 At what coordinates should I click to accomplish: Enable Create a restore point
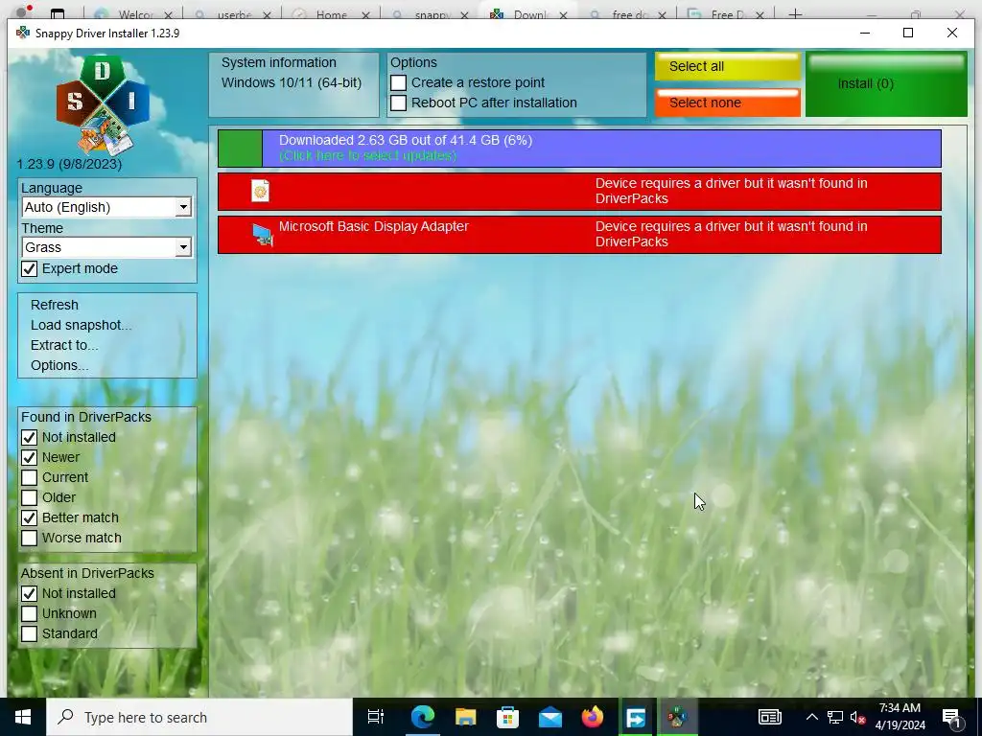(398, 82)
